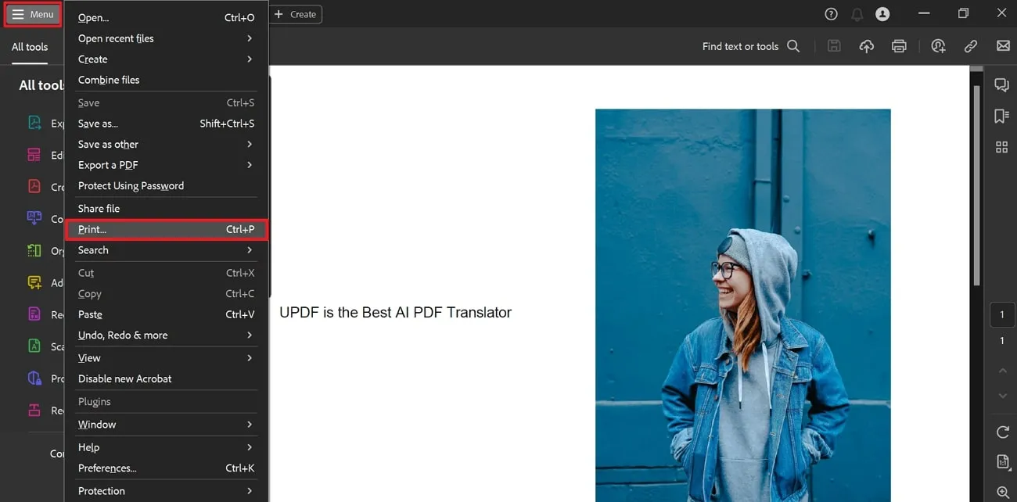Switch to the All tools tab

[29, 47]
